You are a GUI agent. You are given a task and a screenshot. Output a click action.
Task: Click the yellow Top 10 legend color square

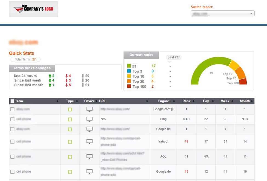[x=129, y=76]
